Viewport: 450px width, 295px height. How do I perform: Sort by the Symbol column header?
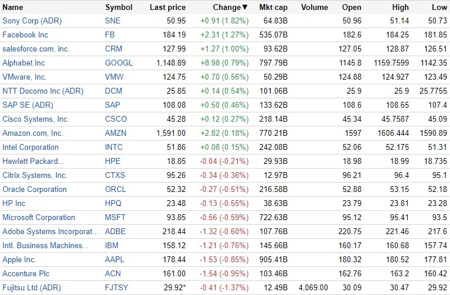[118, 8]
